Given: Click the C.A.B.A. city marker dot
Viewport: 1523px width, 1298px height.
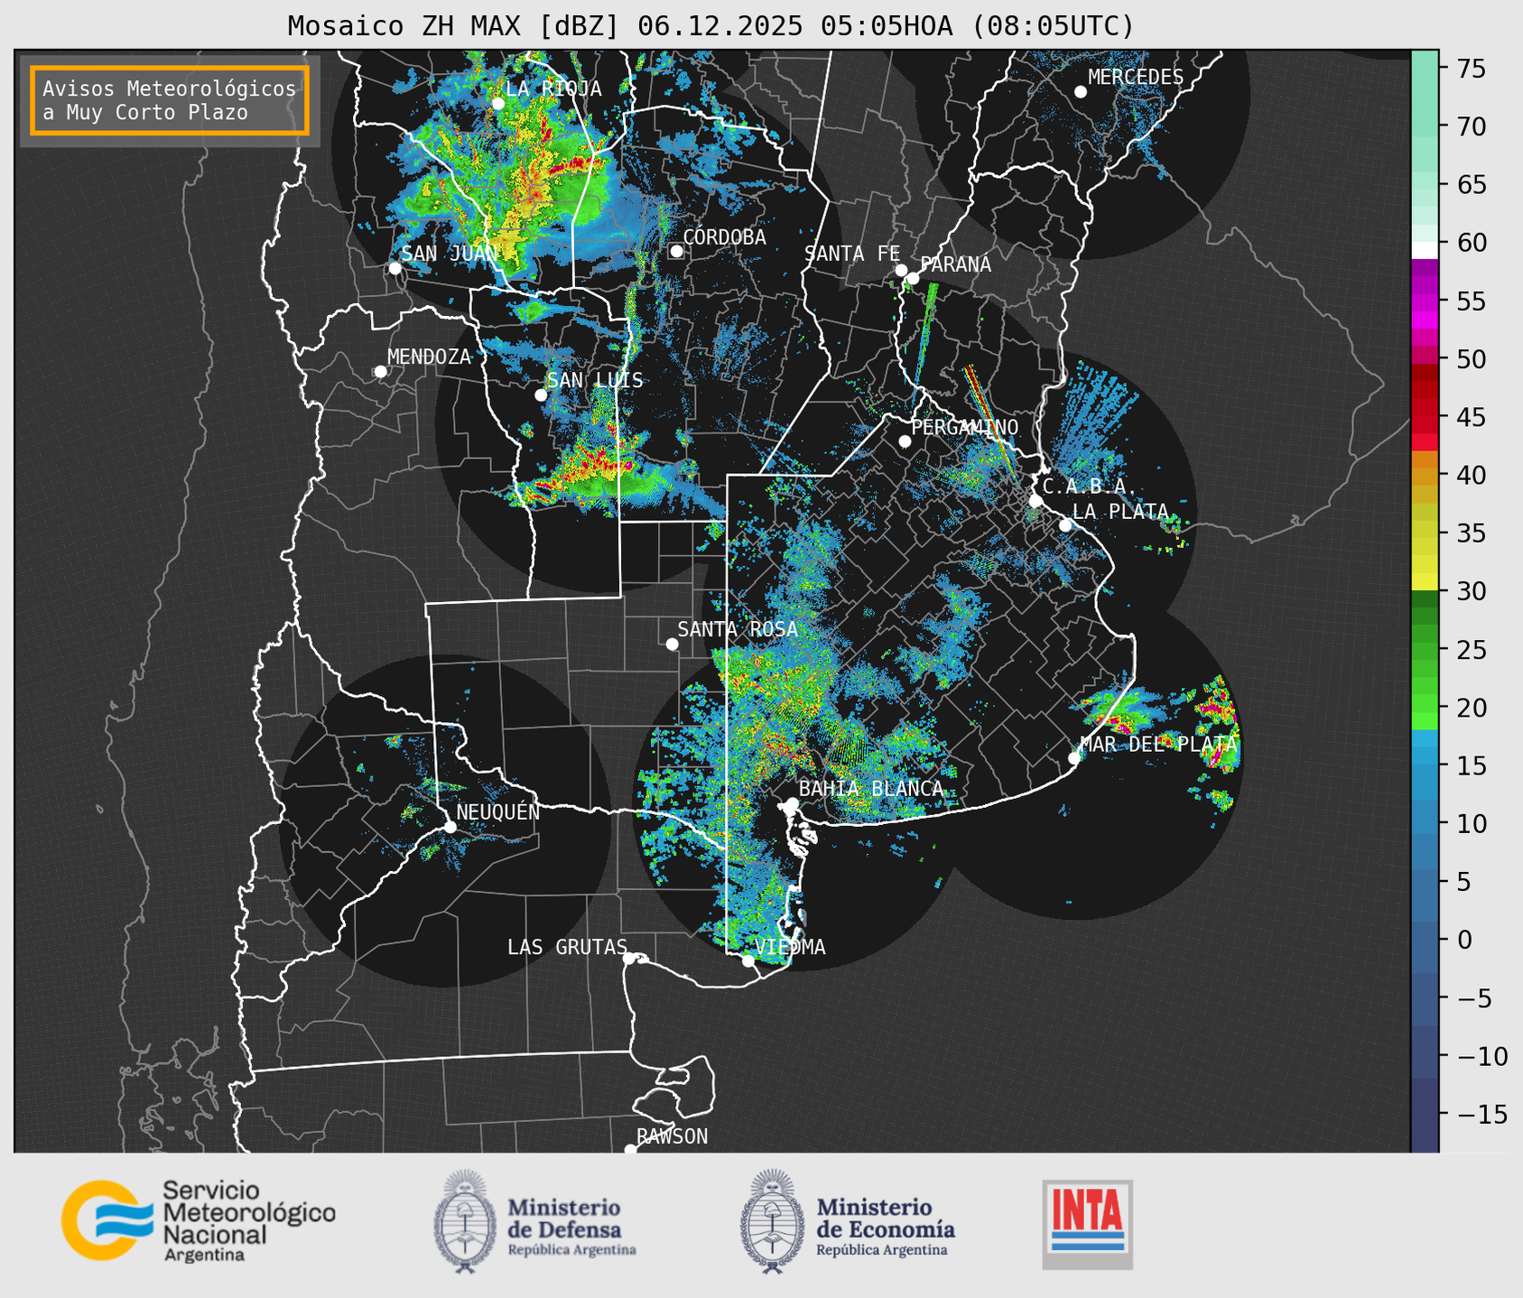Looking at the screenshot, I should pyautogui.click(x=1035, y=501).
